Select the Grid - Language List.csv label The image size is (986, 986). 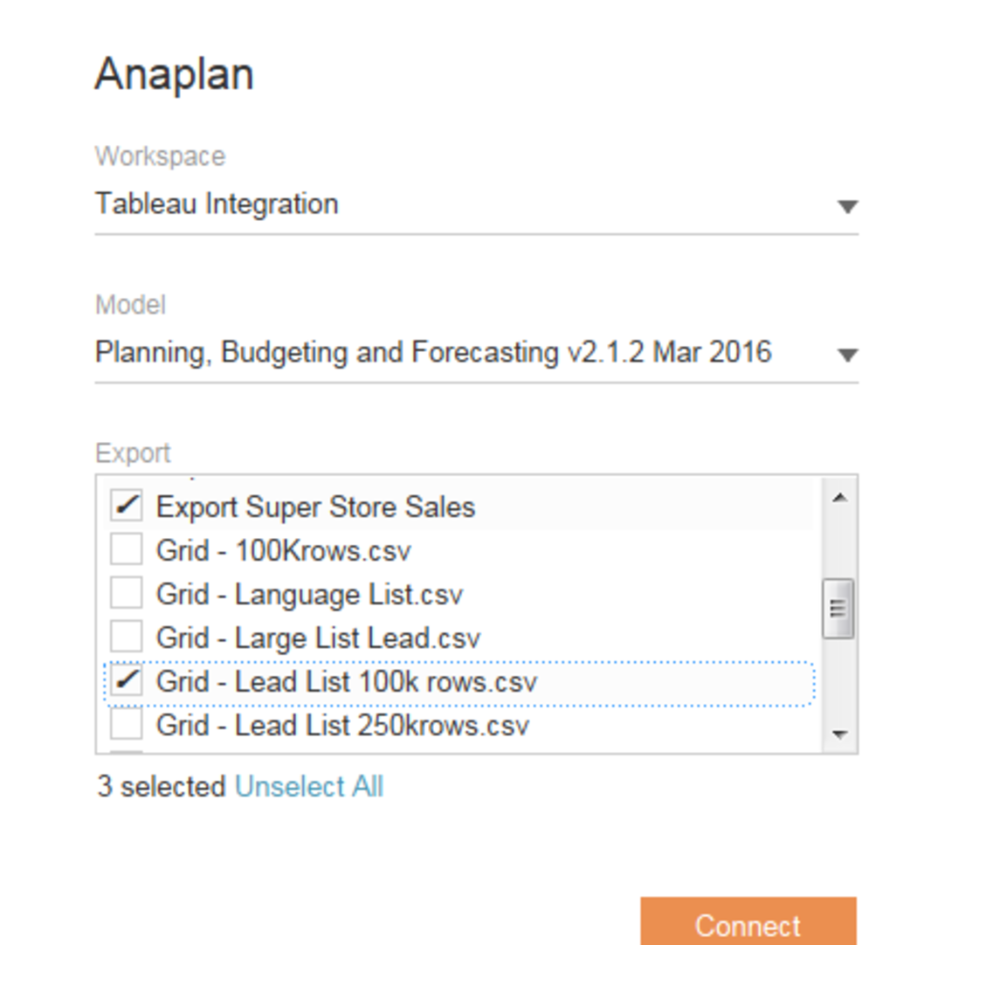pyautogui.click(x=309, y=595)
